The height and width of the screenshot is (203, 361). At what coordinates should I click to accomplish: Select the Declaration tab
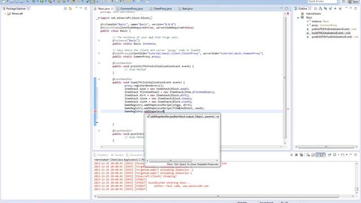pos(134,155)
